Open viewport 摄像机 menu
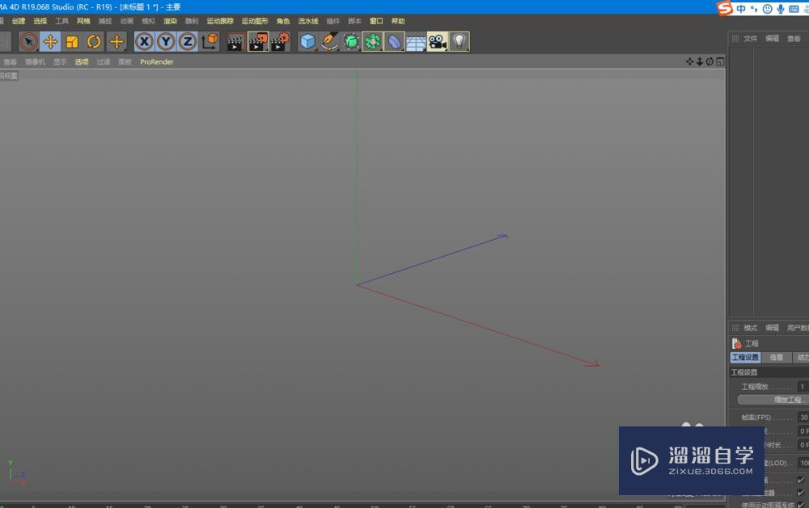The height and width of the screenshot is (508, 809). click(35, 62)
